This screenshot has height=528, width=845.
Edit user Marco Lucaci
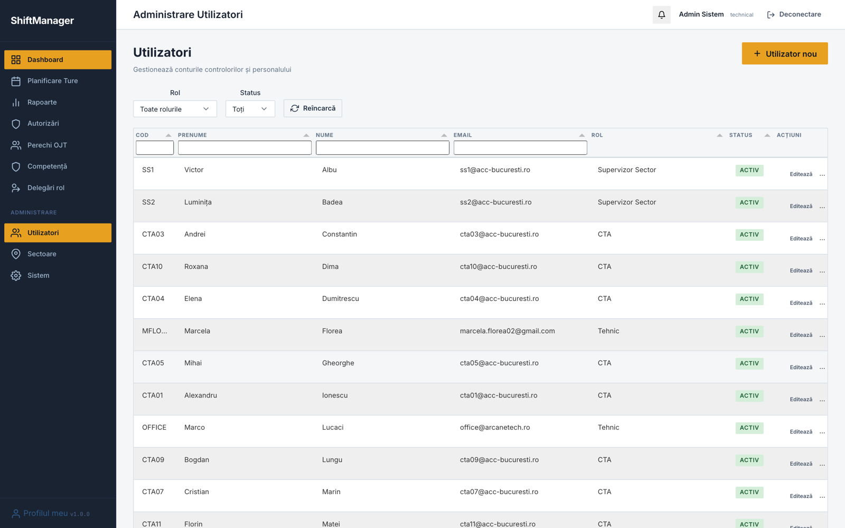click(801, 432)
